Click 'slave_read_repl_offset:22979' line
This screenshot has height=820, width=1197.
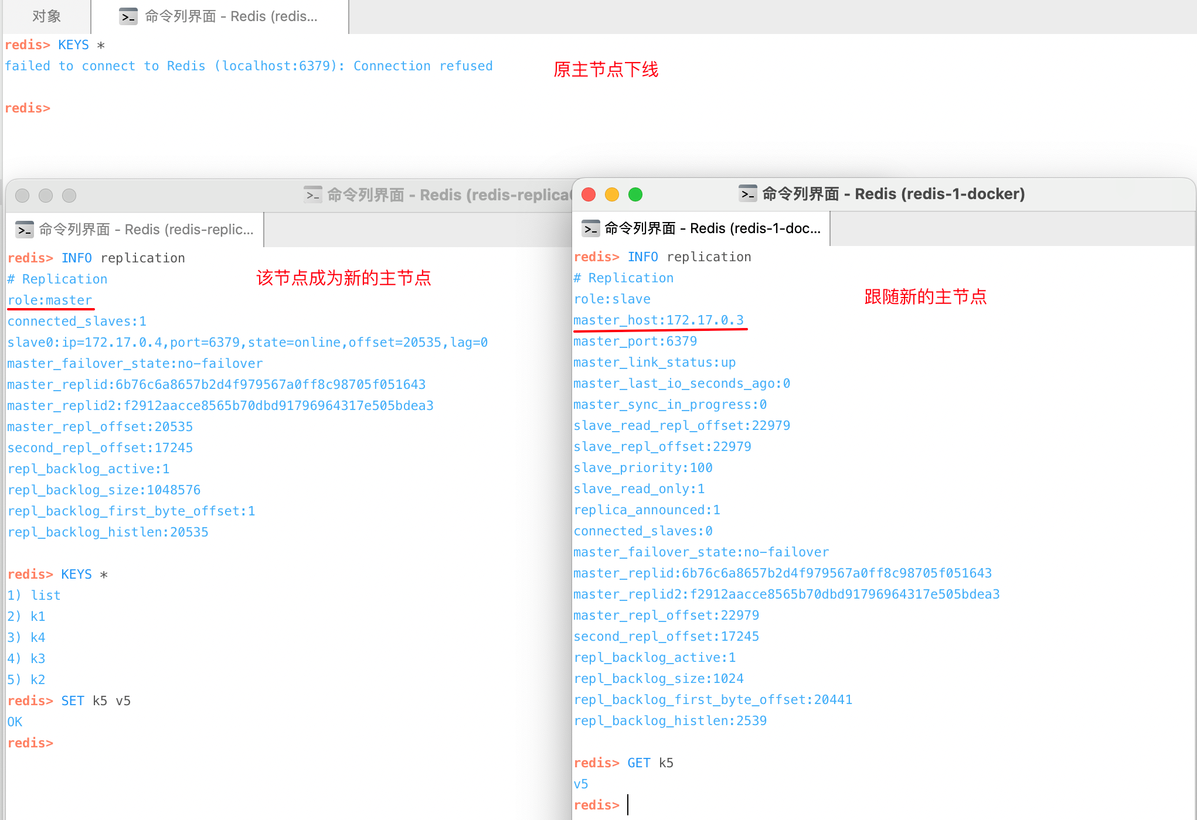682,426
